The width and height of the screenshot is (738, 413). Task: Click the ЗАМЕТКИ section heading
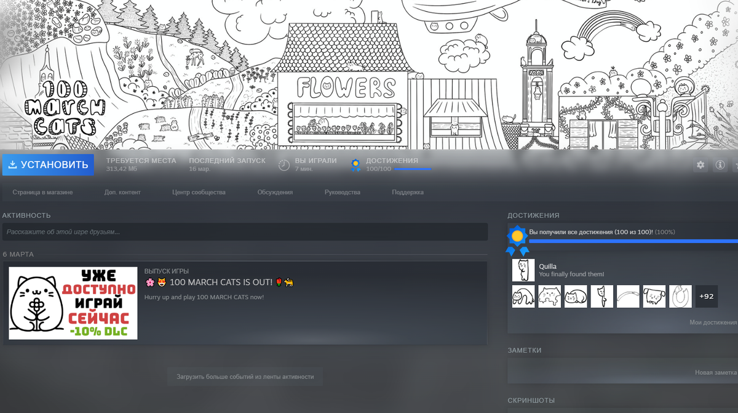click(525, 350)
